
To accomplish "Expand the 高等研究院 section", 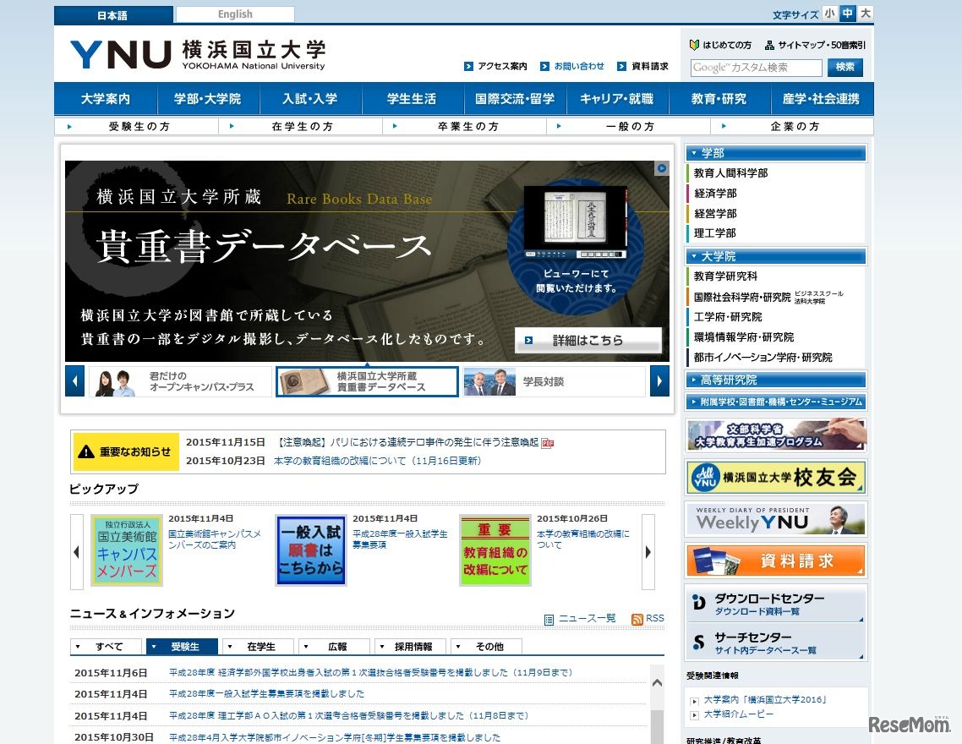I will tap(775, 380).
